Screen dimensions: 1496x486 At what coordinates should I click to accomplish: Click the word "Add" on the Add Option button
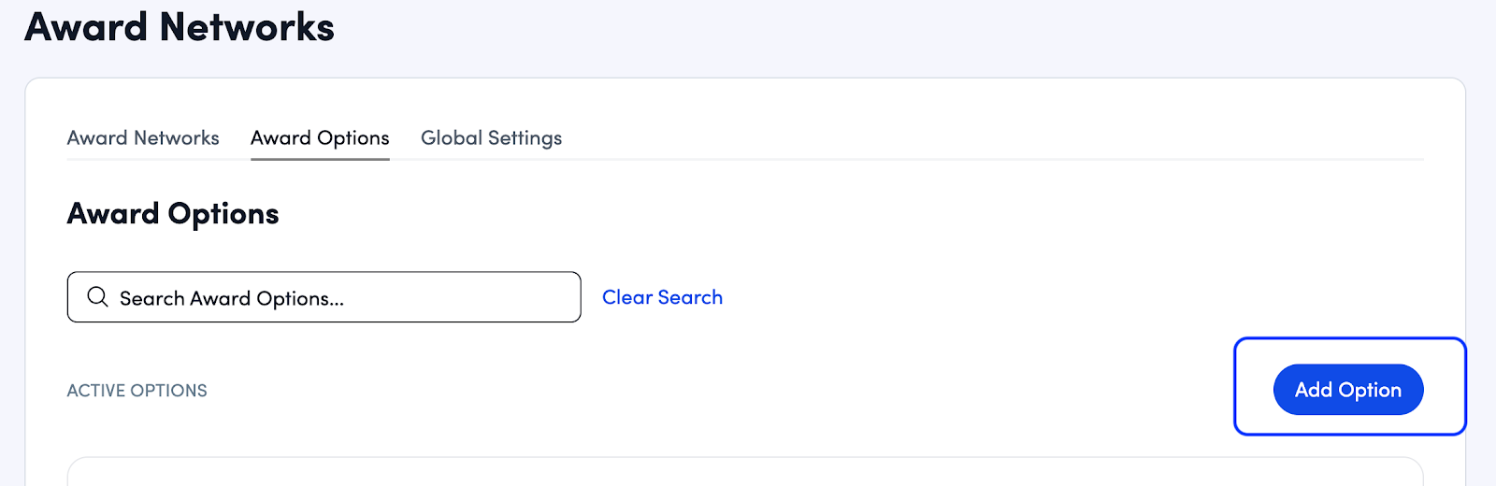pos(1313,390)
